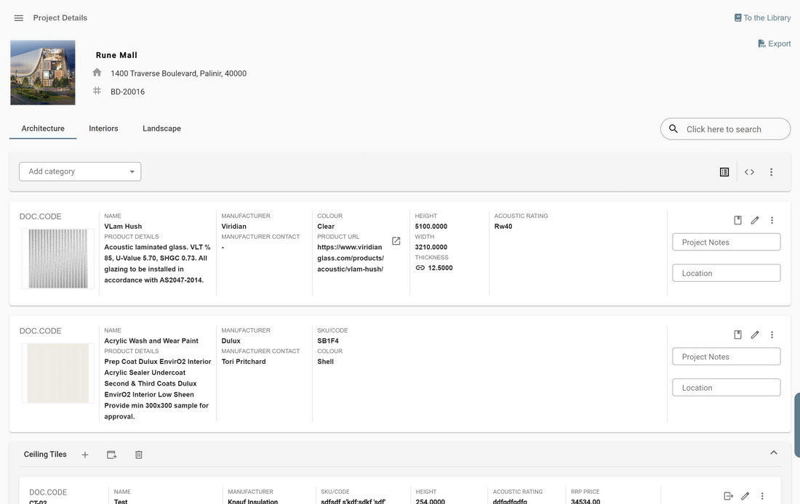Collapse the Ceiling Tiles section

pos(774,452)
